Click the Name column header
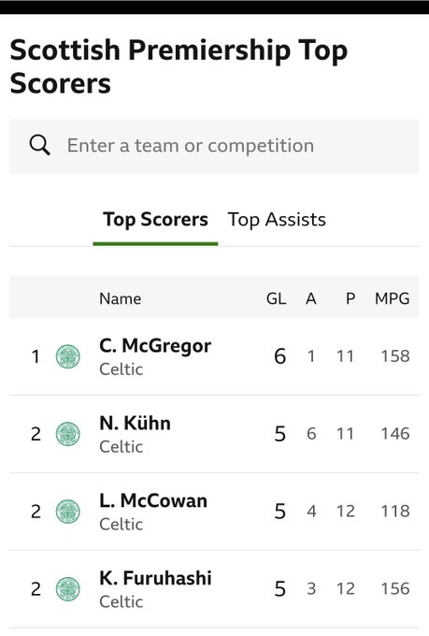 click(121, 298)
